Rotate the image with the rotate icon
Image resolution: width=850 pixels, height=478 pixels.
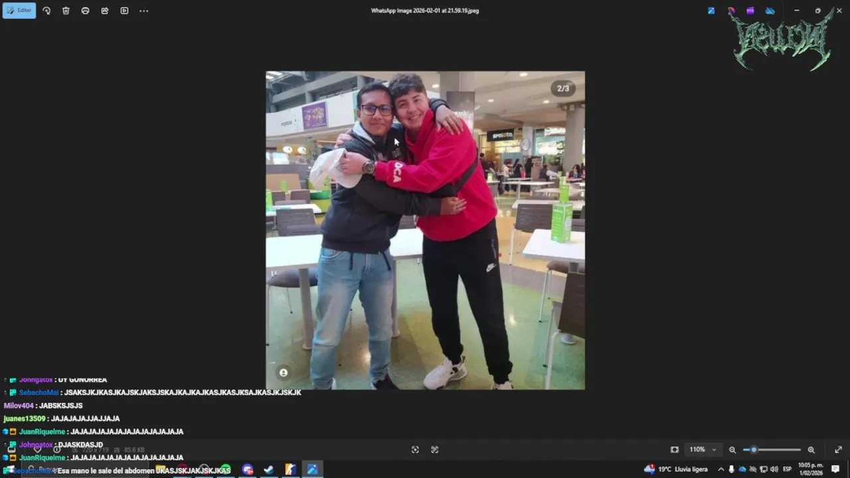(46, 11)
